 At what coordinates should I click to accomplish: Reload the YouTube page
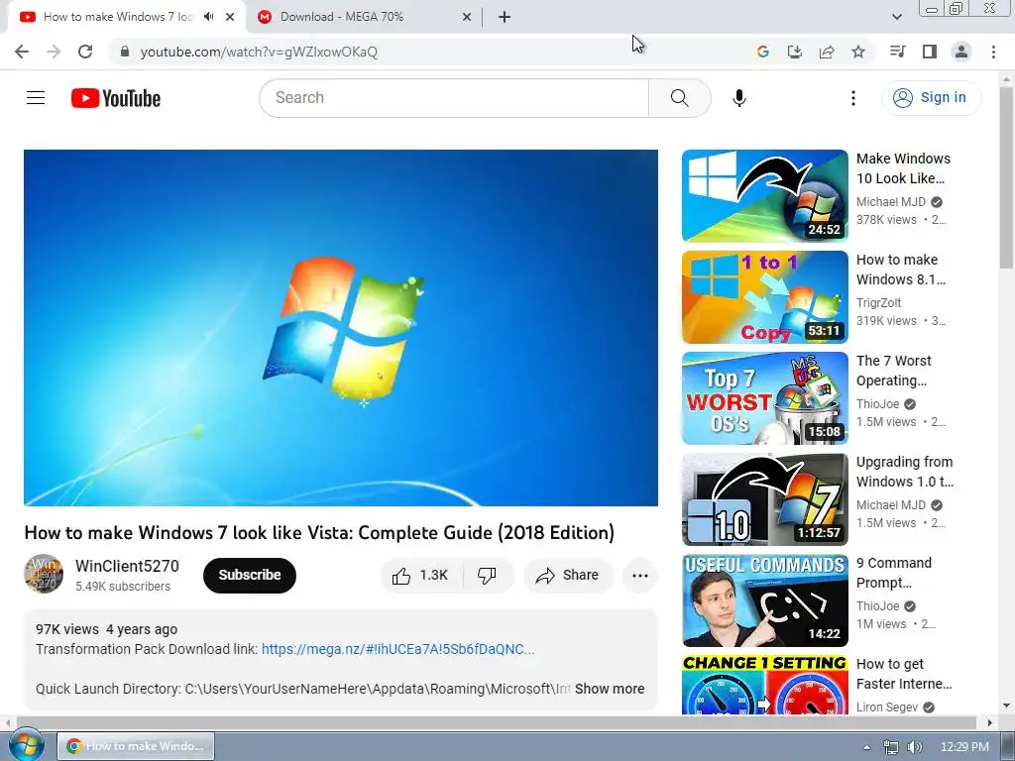[85, 52]
